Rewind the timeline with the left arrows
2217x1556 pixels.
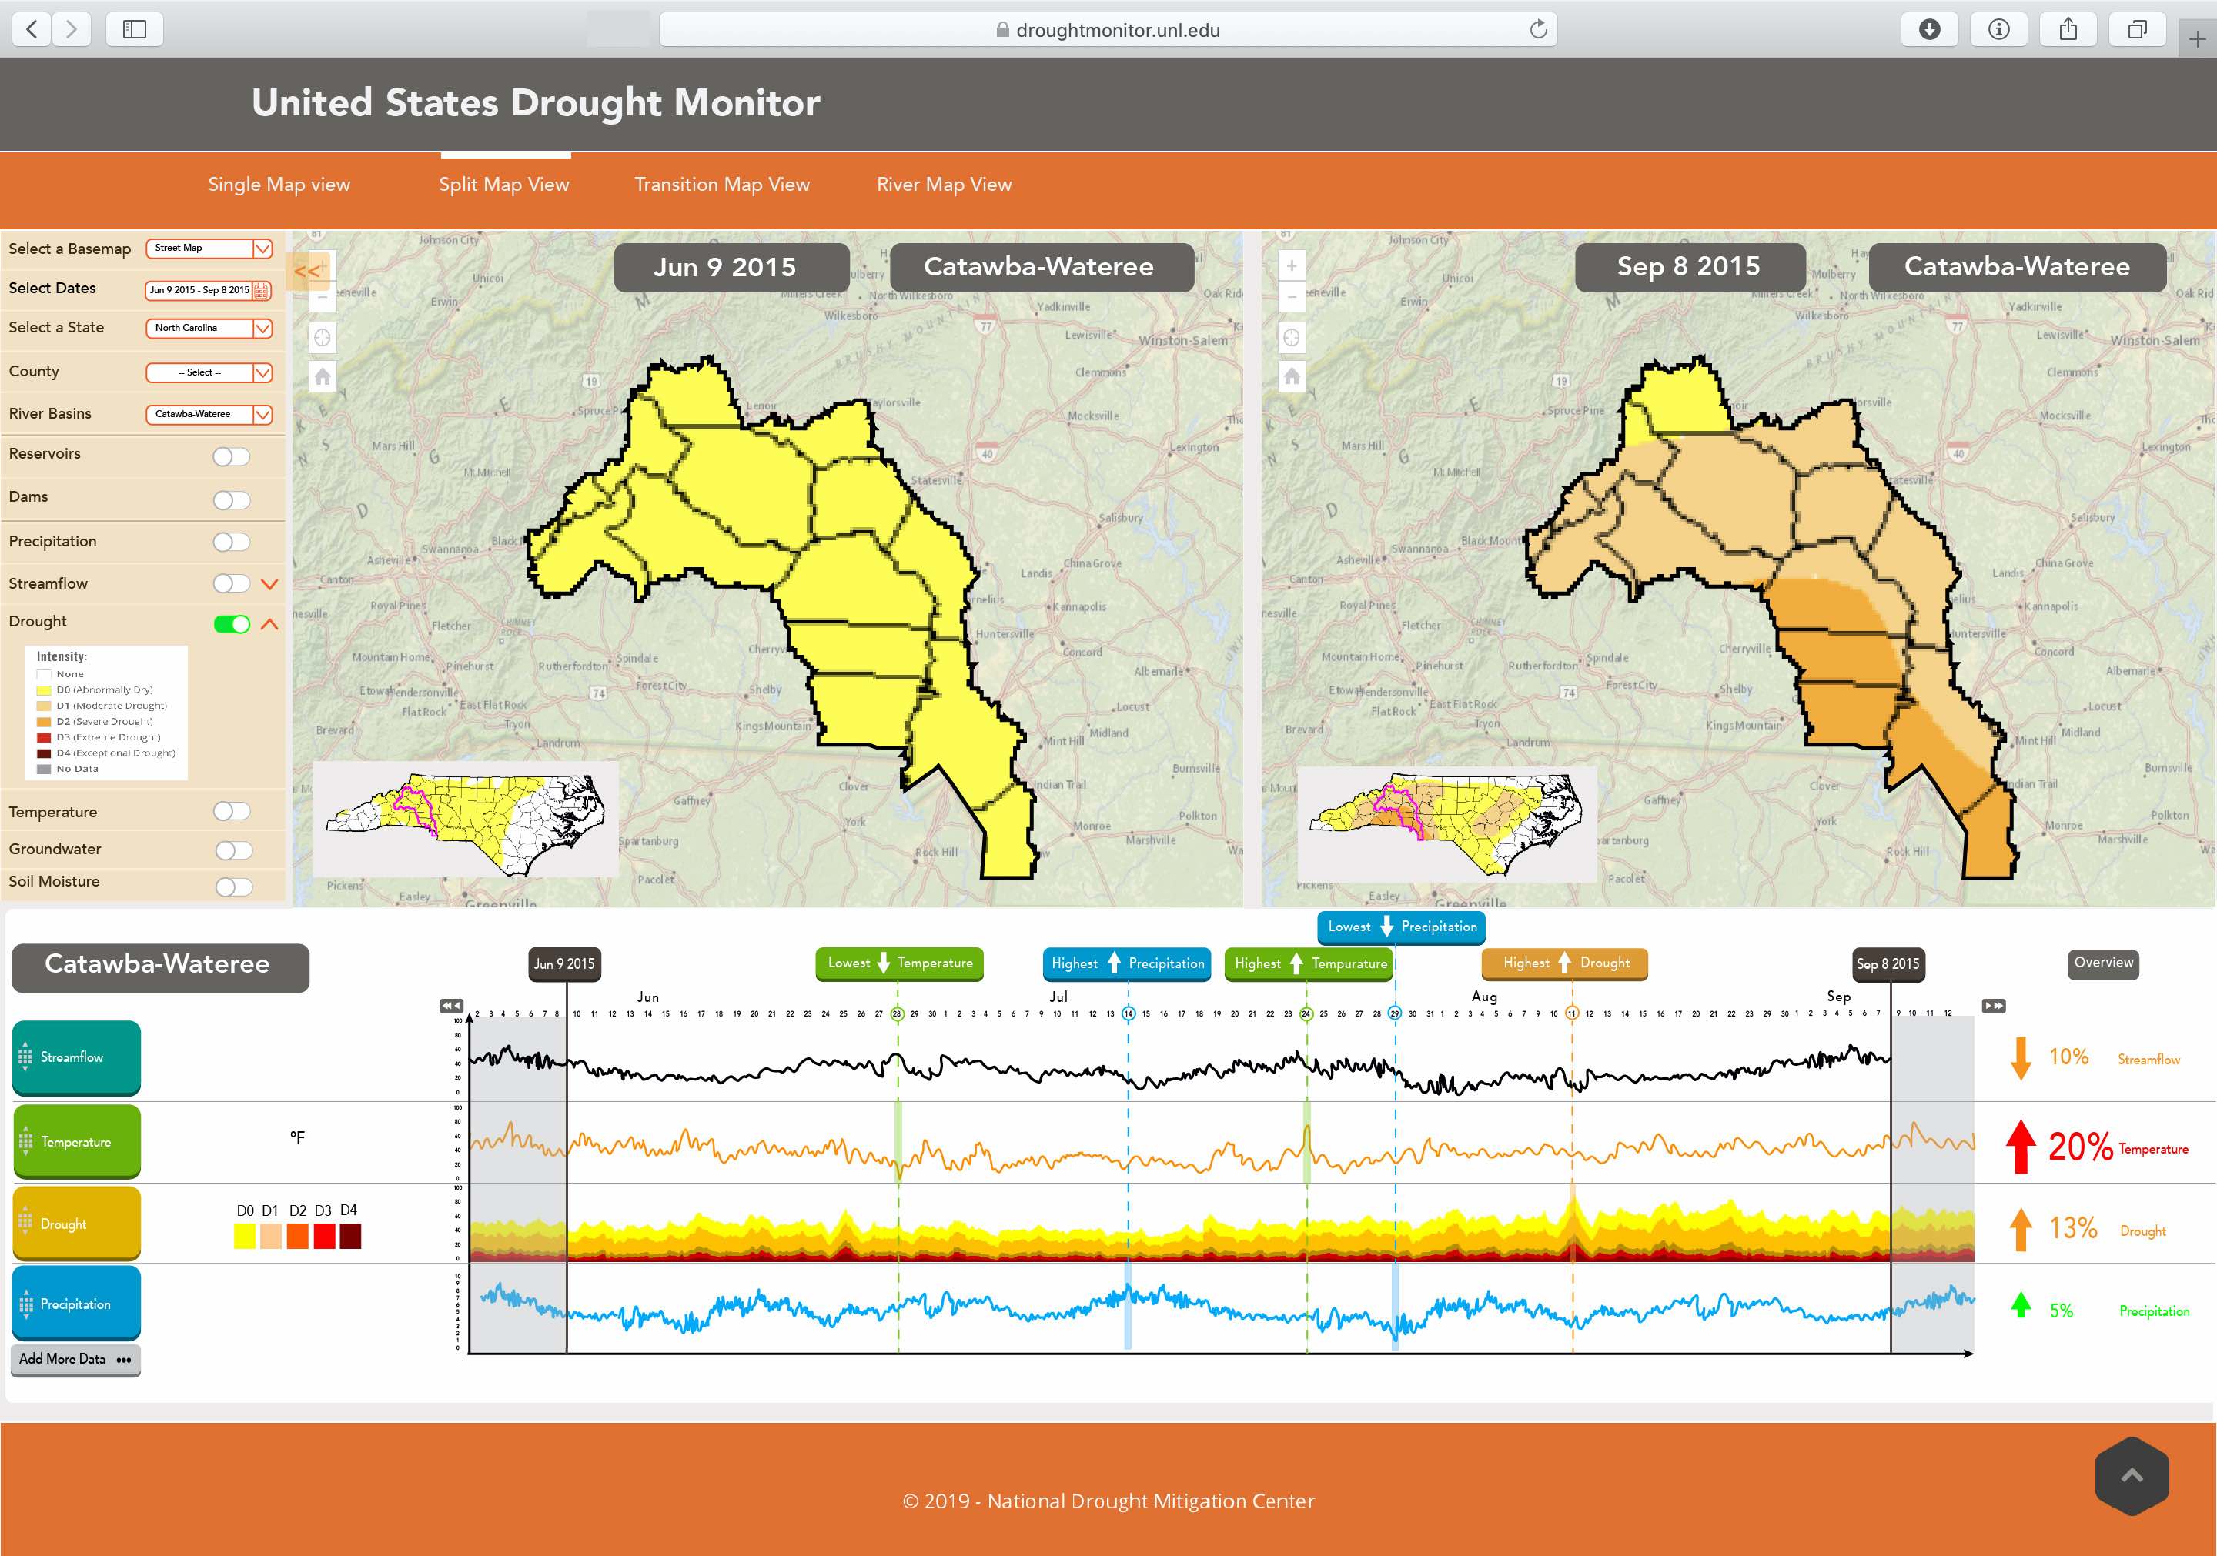click(451, 1006)
